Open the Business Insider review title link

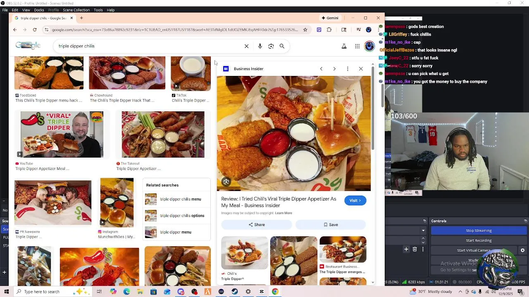click(279, 202)
